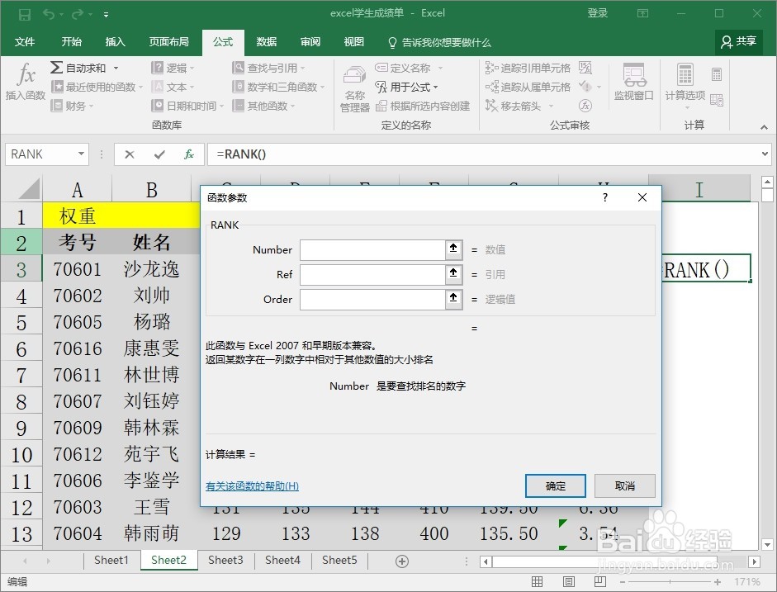Click Sign in at title bar
The image size is (777, 592).
[x=597, y=13]
